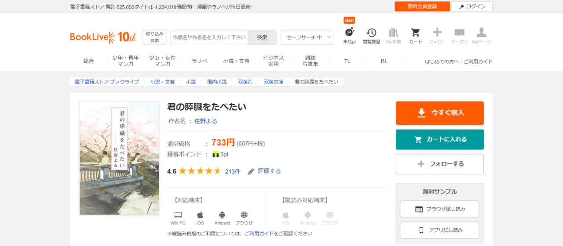Open 閲覧履歴 browsing history icon
This screenshot has height=246, width=563.
coord(371,33)
